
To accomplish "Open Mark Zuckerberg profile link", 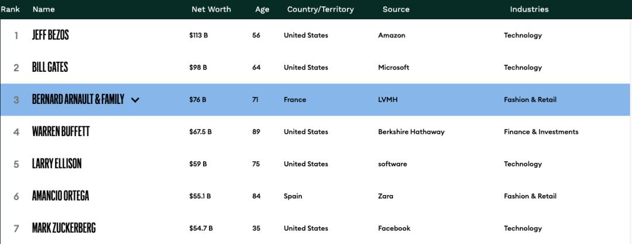I will [64, 228].
